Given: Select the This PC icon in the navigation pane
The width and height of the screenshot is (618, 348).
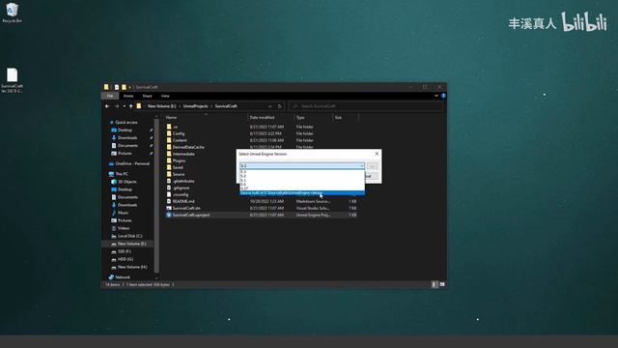Looking at the screenshot, I should pos(112,174).
